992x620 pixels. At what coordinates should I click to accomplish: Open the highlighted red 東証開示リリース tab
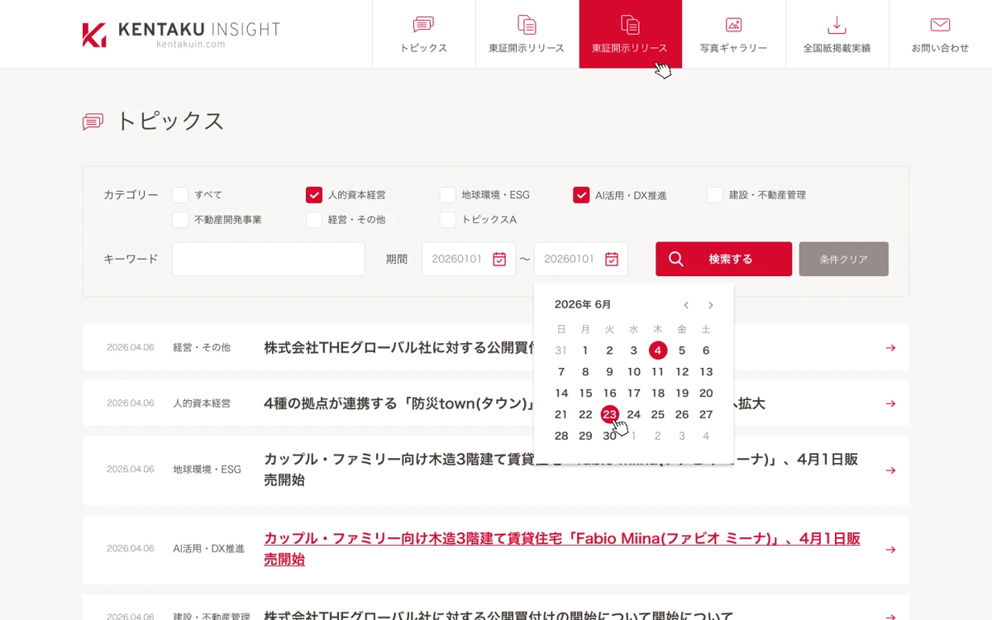tap(631, 34)
